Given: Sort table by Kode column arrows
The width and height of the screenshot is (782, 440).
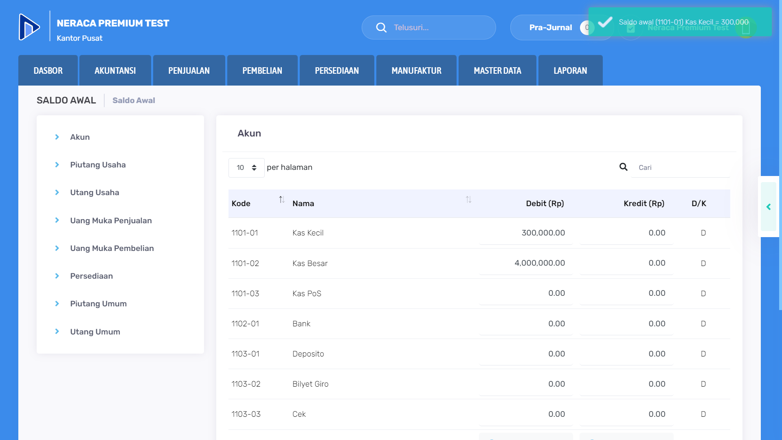Looking at the screenshot, I should coord(282,200).
